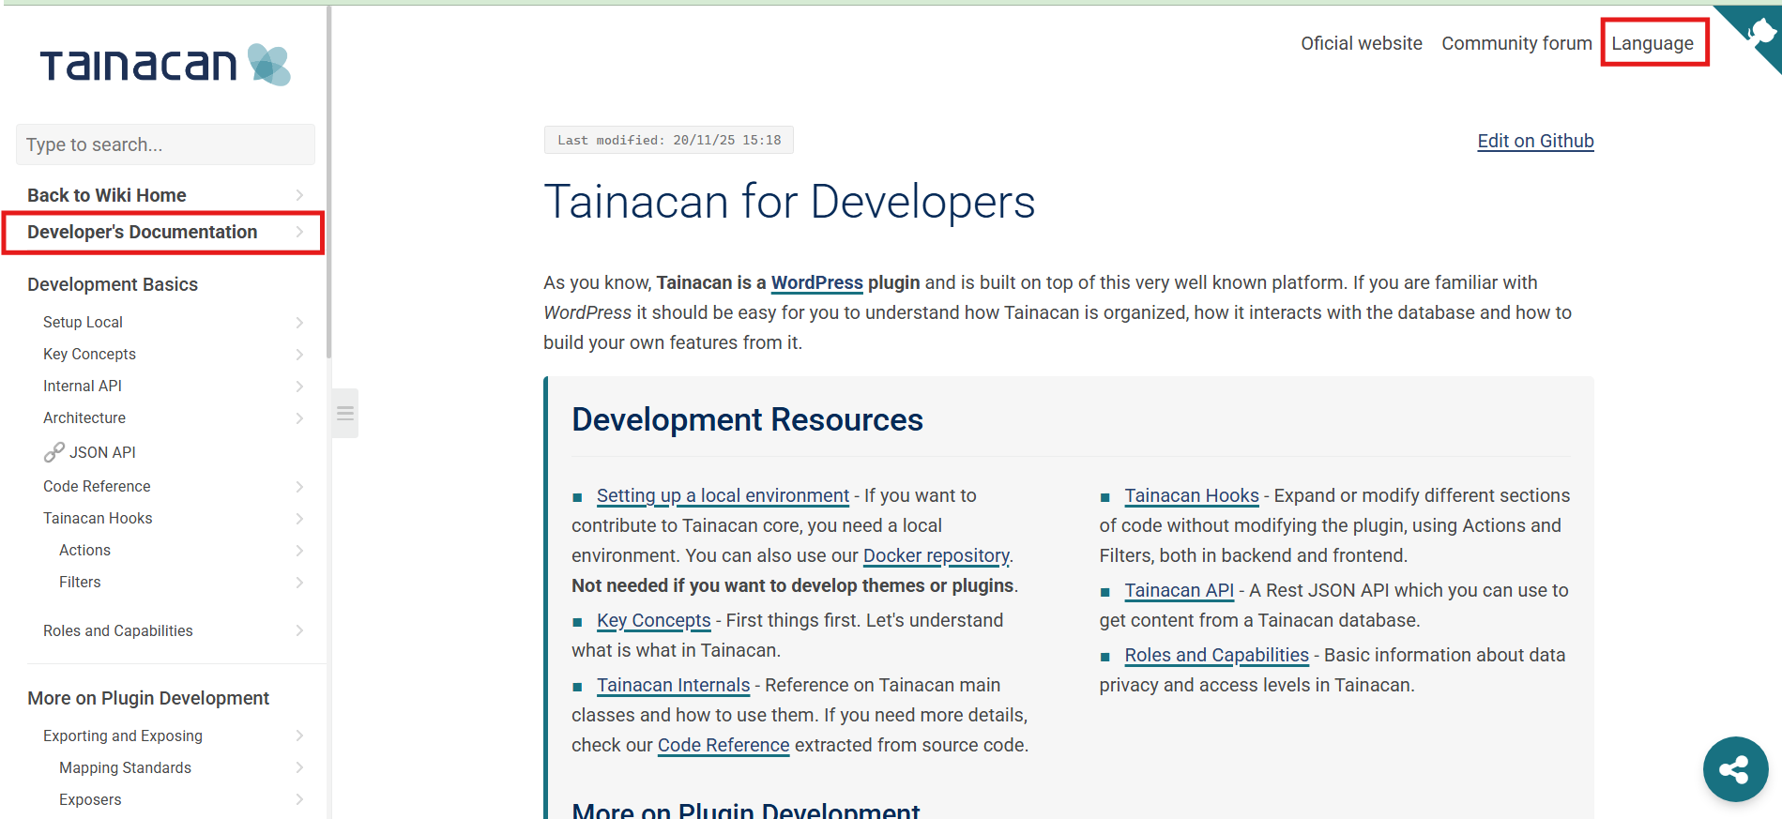
Task: Open the Edit on Github link
Action: point(1535,141)
